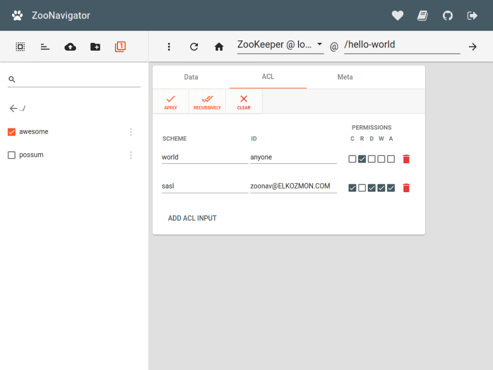This screenshot has width=493, height=370.
Task: Select the ACL tab
Action: [x=268, y=77]
